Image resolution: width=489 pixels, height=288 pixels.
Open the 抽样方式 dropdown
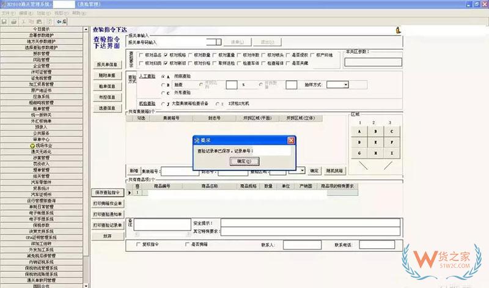point(345,84)
